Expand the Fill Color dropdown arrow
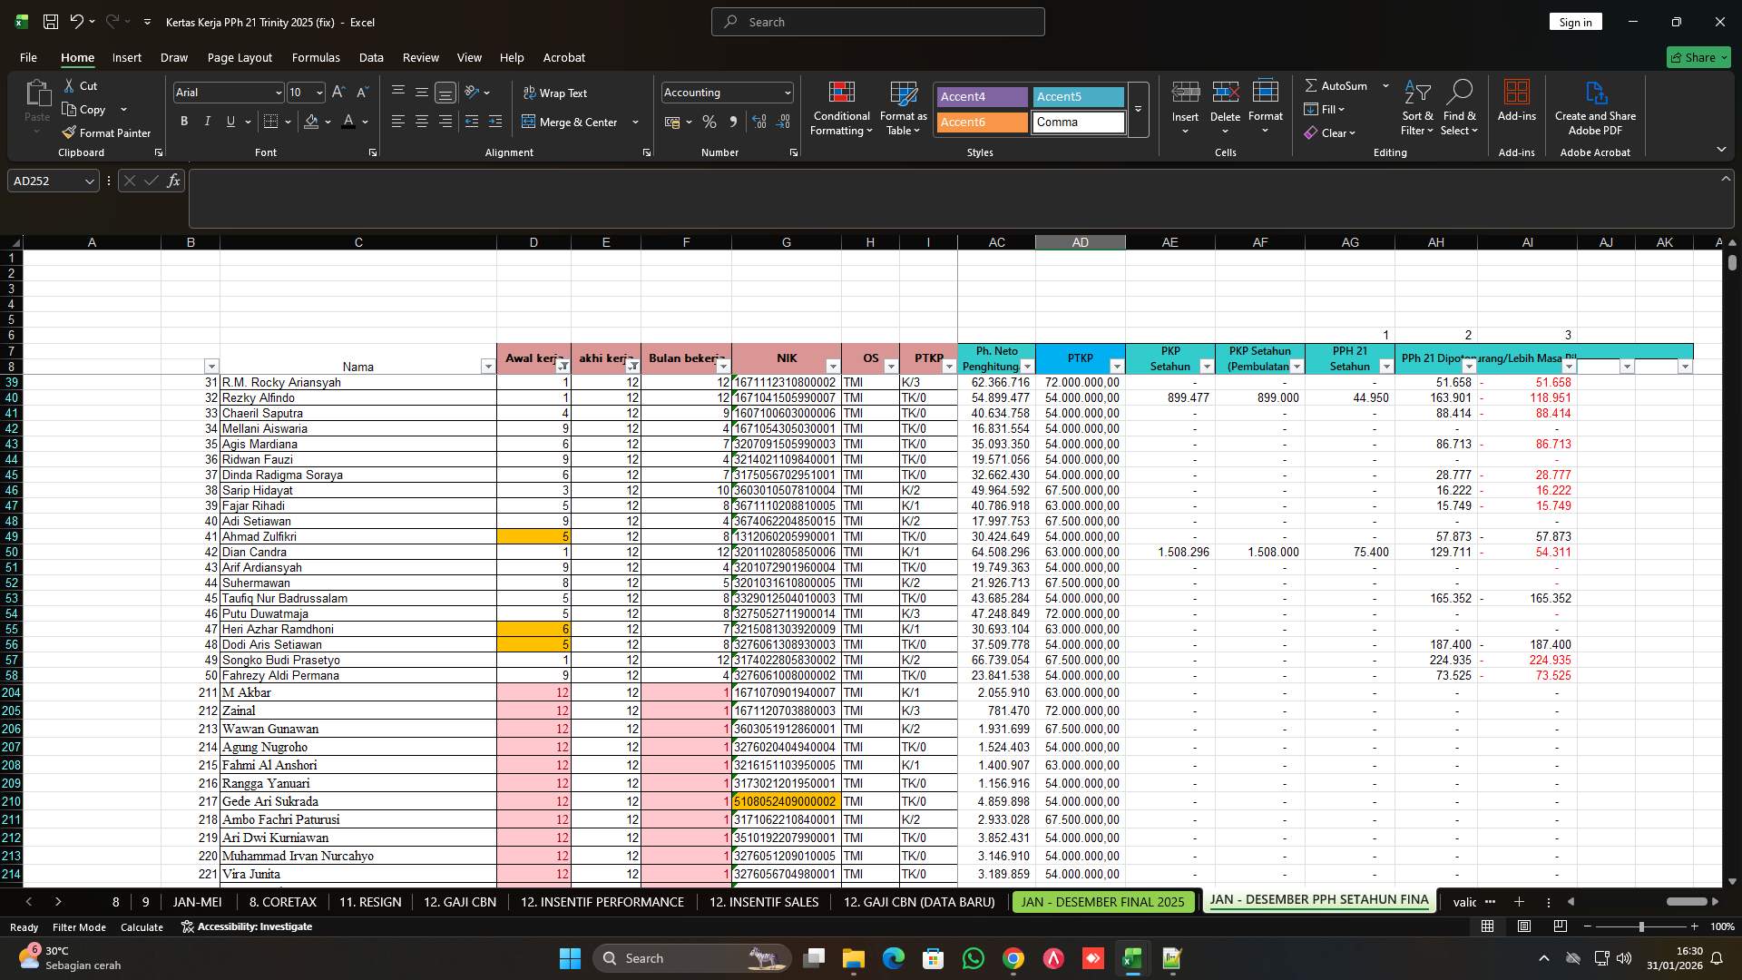 (328, 122)
